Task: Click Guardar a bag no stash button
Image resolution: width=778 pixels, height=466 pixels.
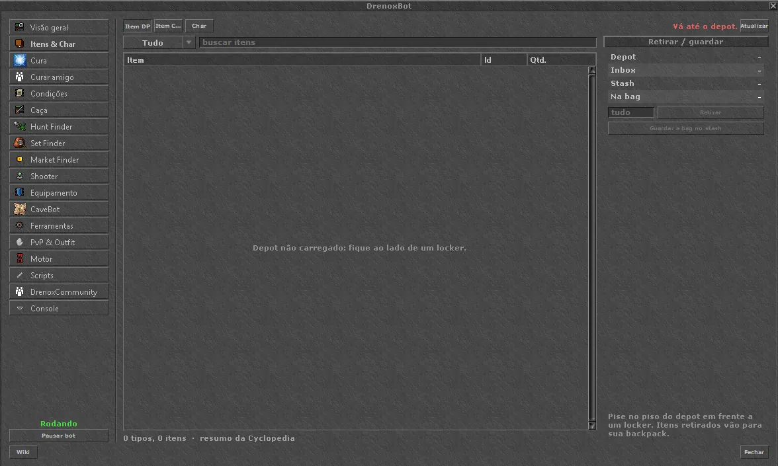Action: point(685,128)
